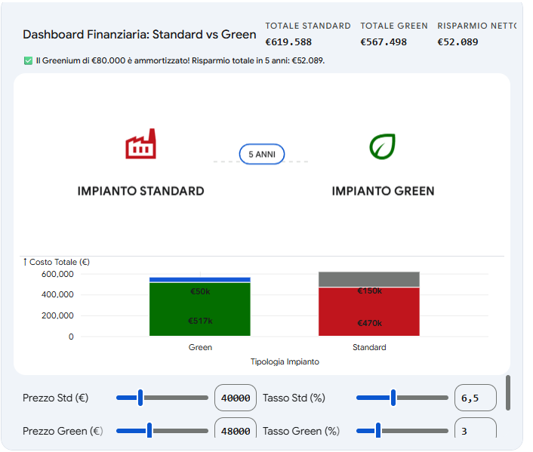Click the Prezzo Green (€) label

pyautogui.click(x=63, y=431)
